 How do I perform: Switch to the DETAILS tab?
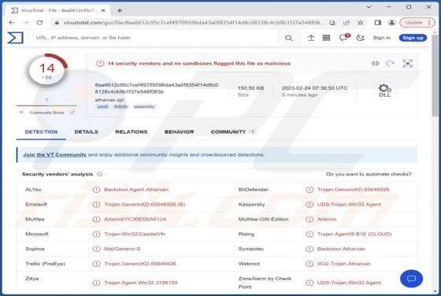[86, 131]
